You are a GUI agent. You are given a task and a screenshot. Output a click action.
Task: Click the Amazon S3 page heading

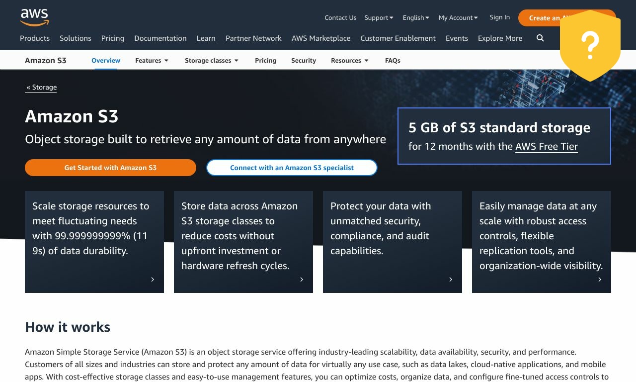coord(72,116)
